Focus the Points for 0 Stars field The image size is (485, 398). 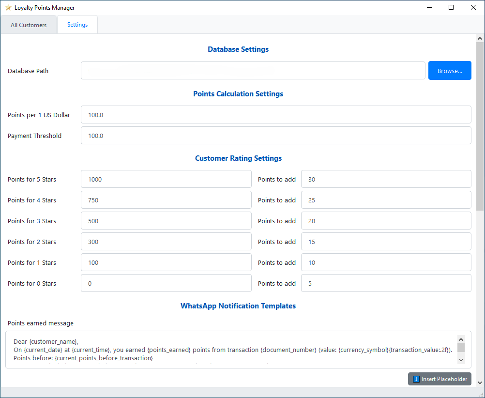pos(166,283)
